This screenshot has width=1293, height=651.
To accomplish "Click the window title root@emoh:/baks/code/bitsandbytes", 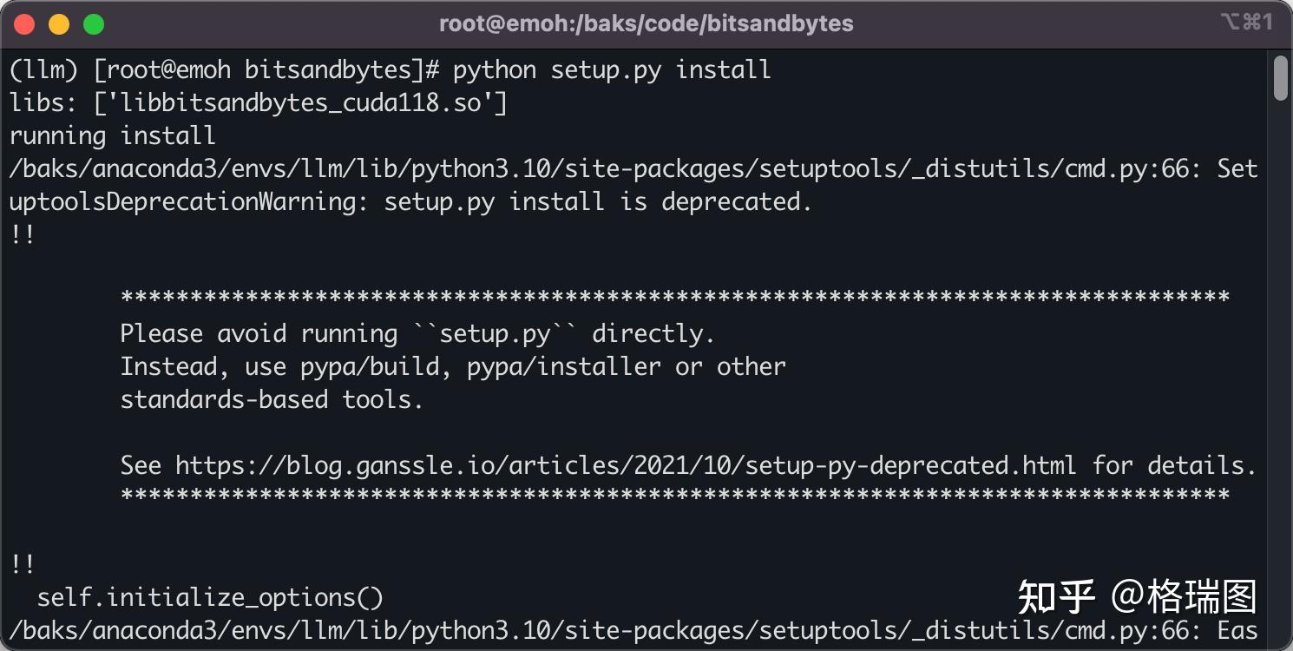I will (646, 23).
